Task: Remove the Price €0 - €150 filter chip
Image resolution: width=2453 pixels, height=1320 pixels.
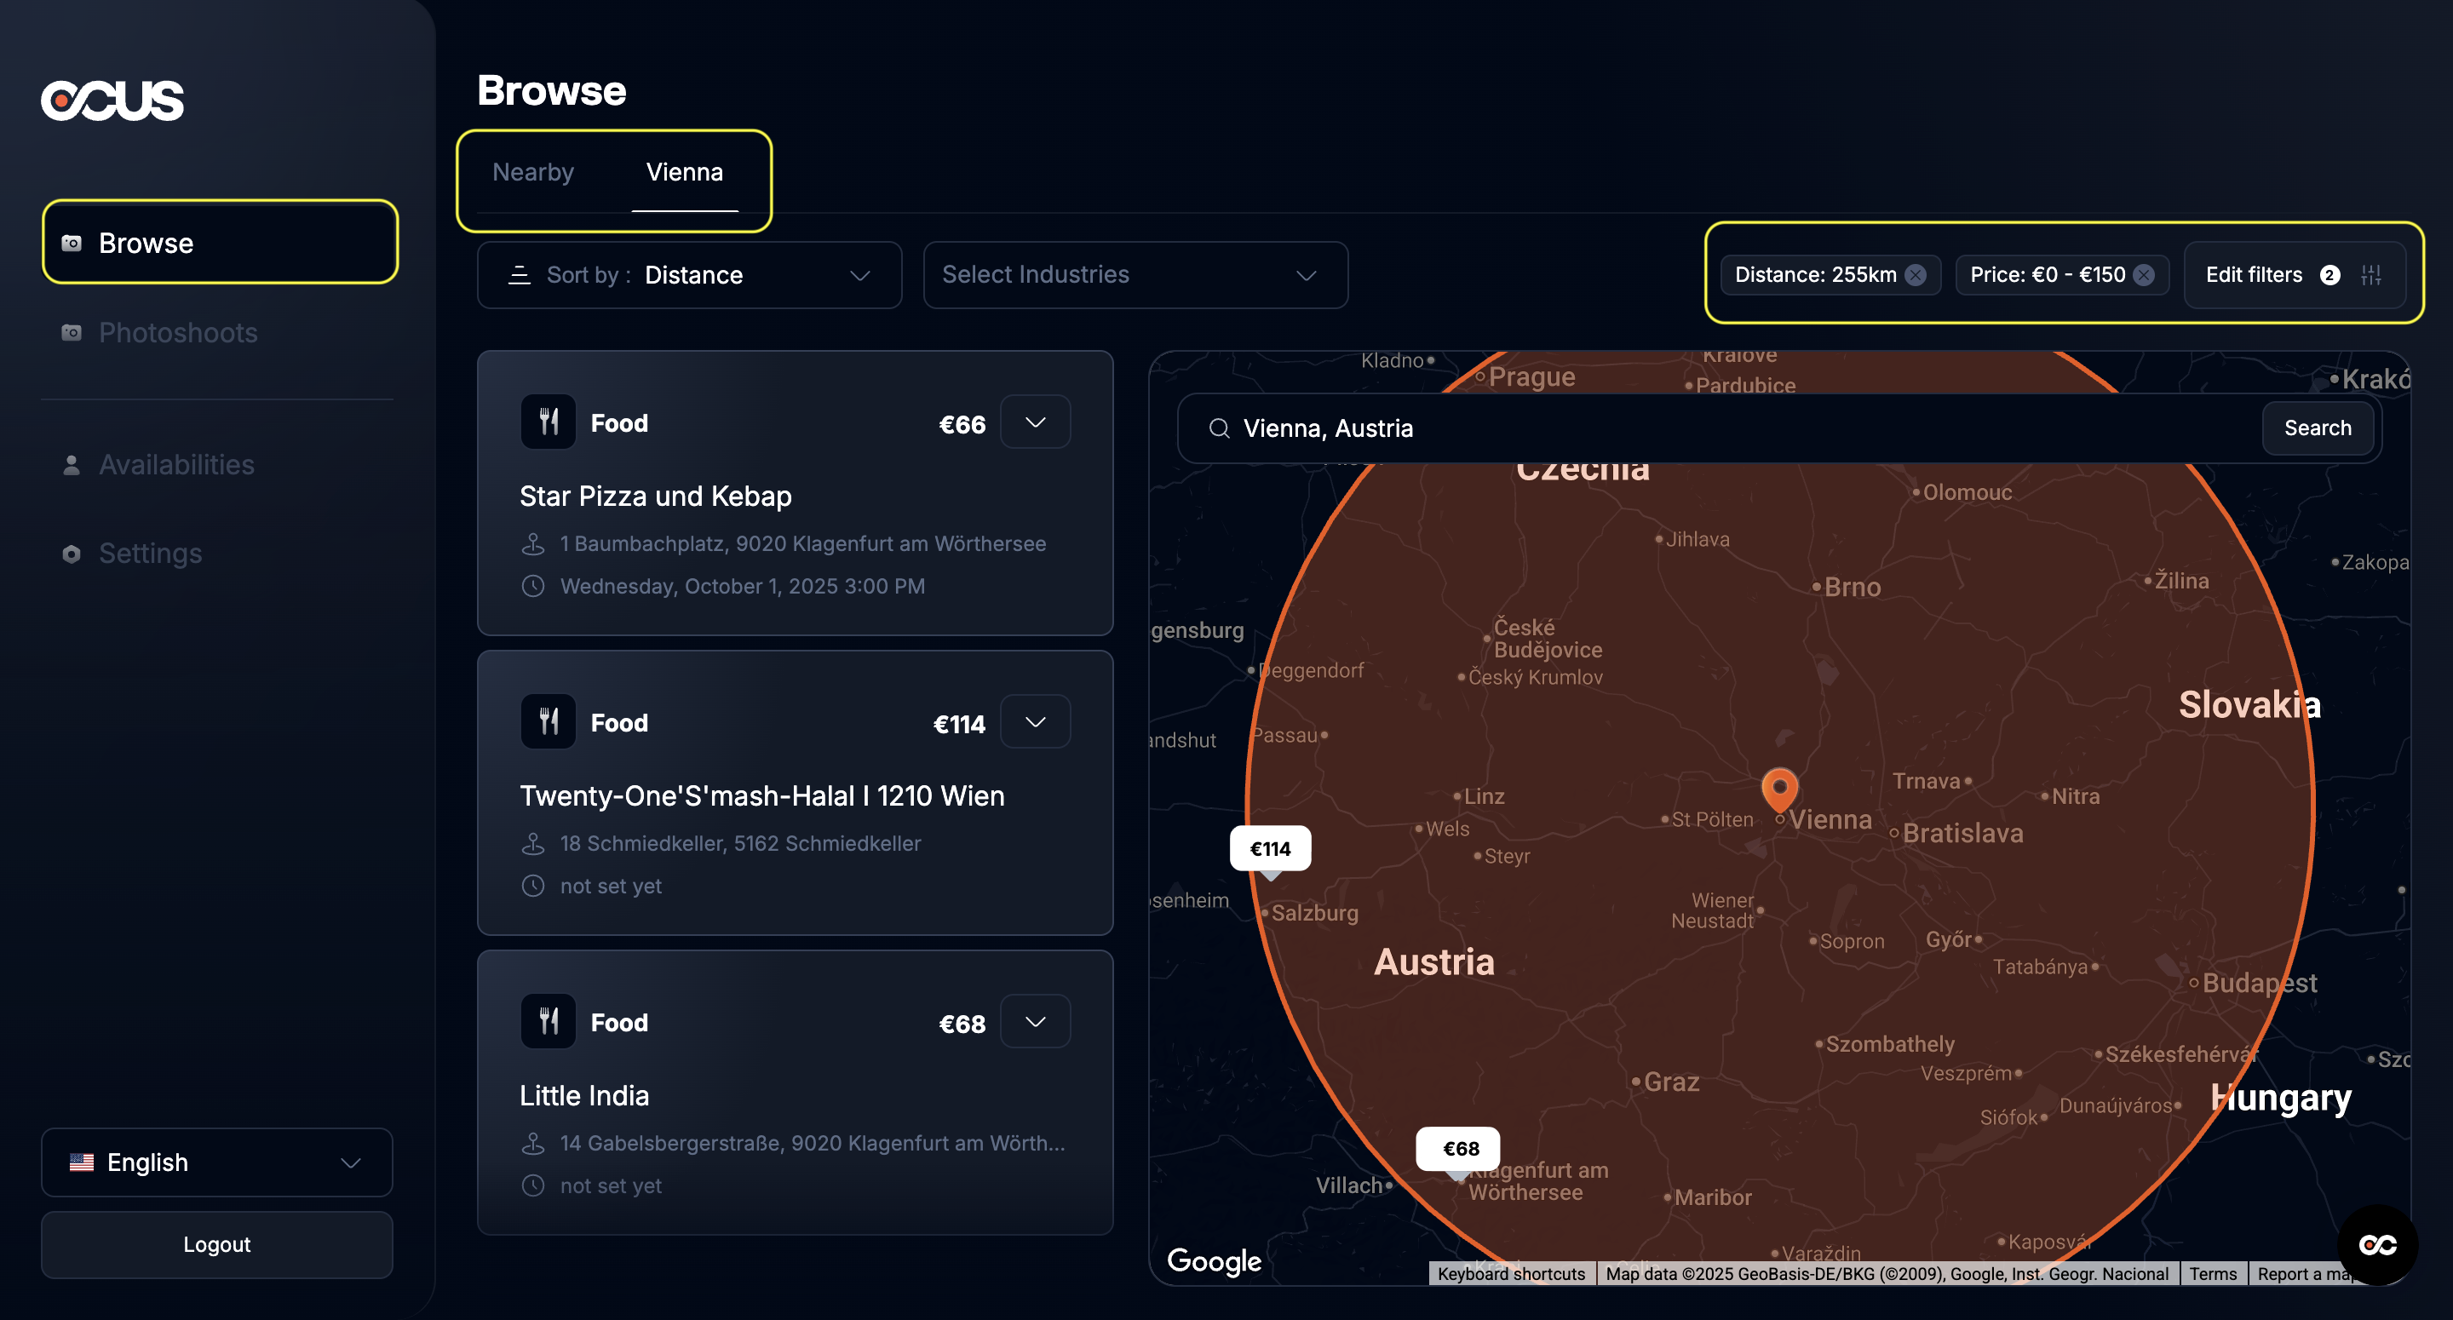Action: (x=2144, y=275)
